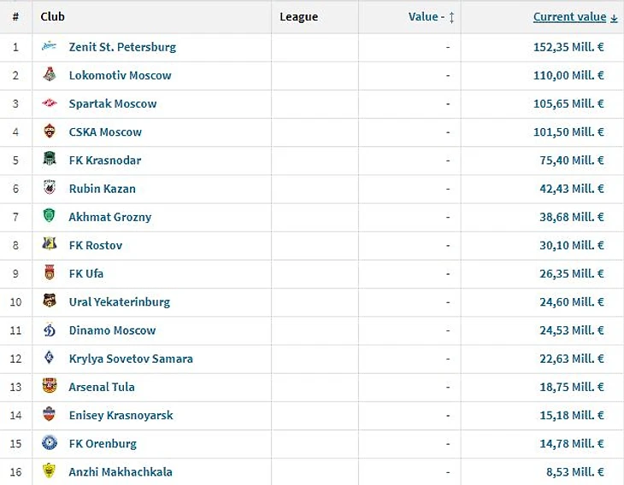Screen dimensions: 624x485
Task: Open the Arsenal Tula club link
Action: point(102,386)
